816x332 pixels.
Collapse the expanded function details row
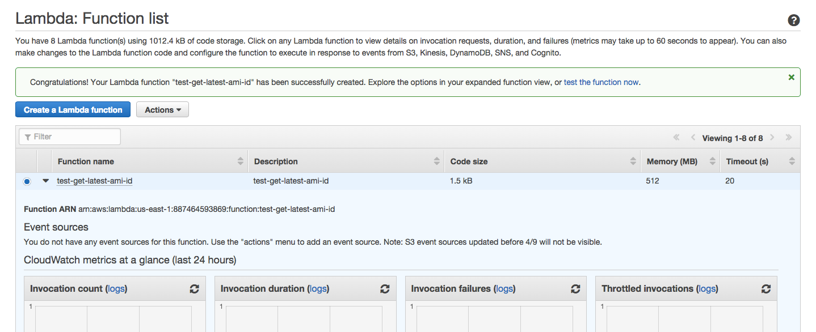point(45,180)
